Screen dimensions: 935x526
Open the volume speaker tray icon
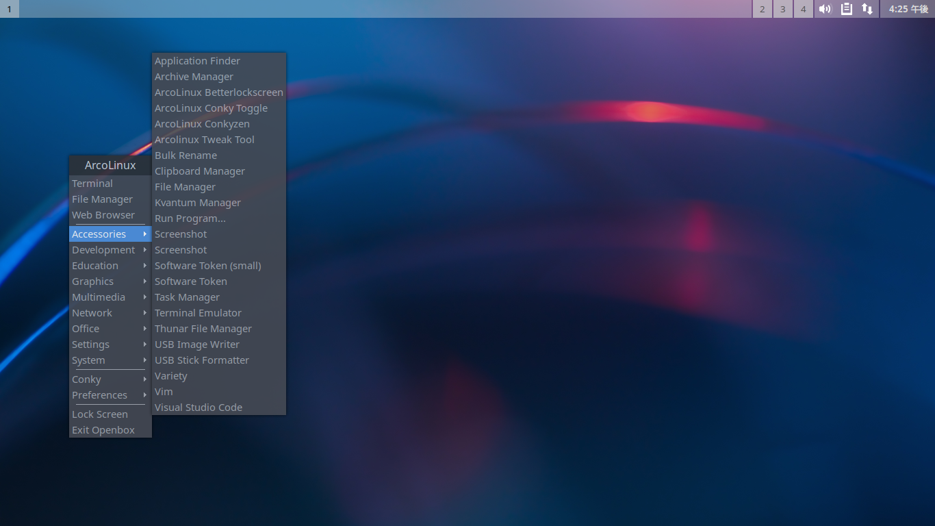(825, 9)
